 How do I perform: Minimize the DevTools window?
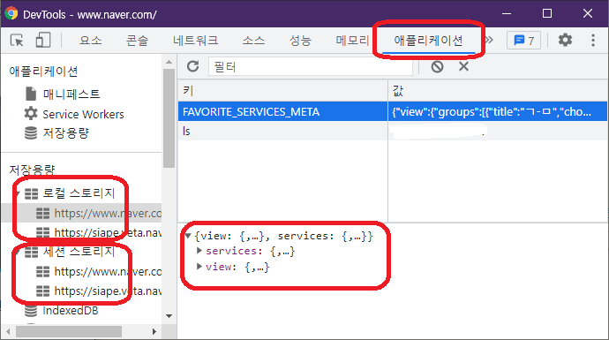point(507,13)
